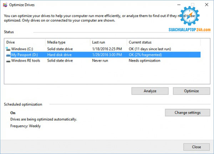Select the Windows RE tools row
The height and width of the screenshot is (154, 214).
[103, 60]
